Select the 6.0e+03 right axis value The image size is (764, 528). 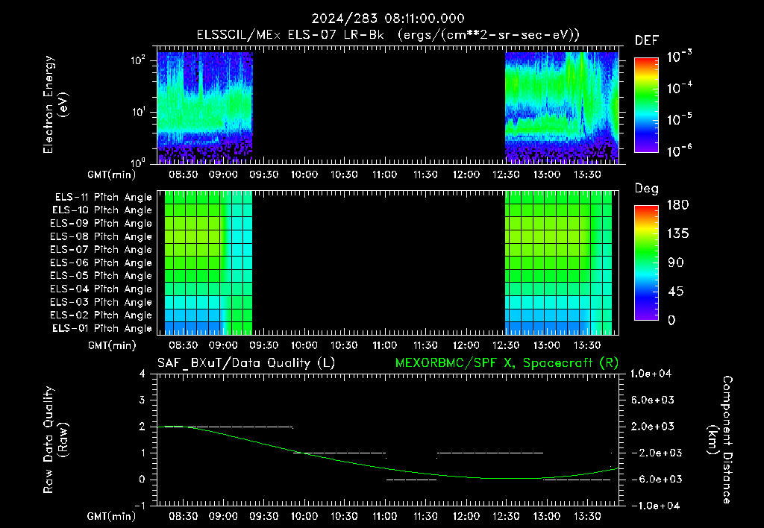coord(652,400)
